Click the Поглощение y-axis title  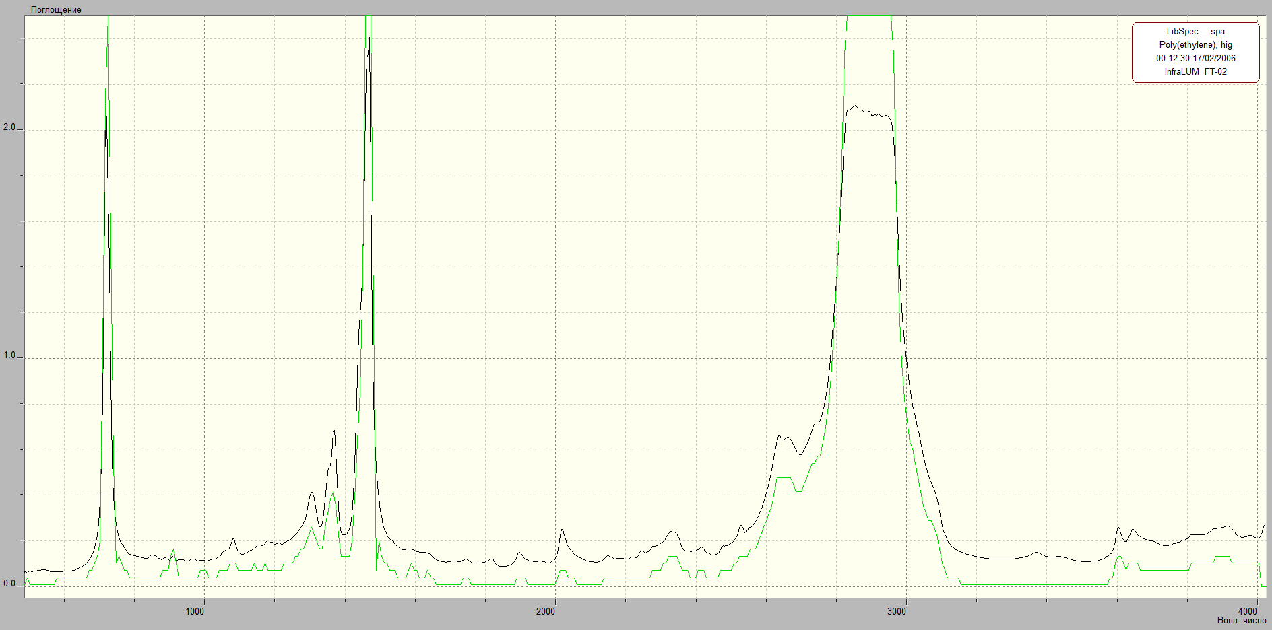coord(56,10)
